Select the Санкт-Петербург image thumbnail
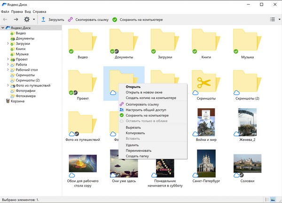Viewport: 282px width, 203px height. click(x=206, y=163)
